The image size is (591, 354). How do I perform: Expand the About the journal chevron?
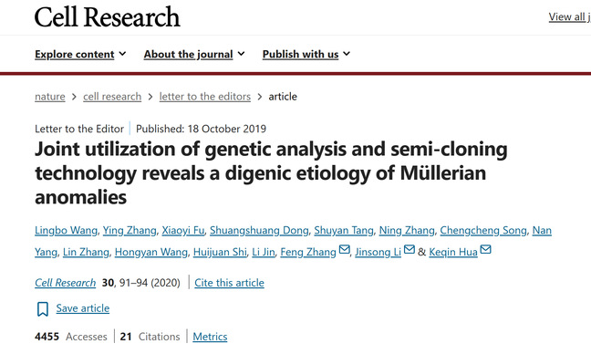(241, 54)
